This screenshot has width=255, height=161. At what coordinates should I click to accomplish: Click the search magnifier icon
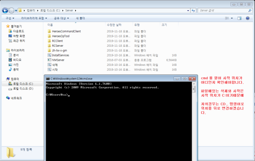[x=250, y=11]
